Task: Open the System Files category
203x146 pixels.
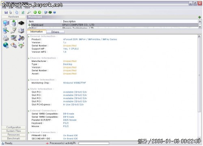Action: 13,131
